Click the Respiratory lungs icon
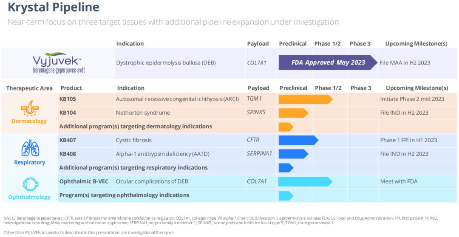 click(29, 149)
